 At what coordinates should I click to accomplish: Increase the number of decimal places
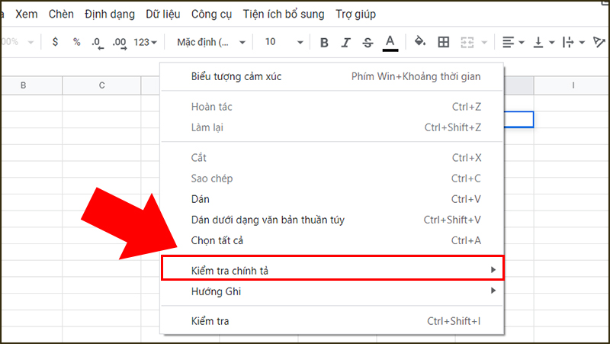pyautogui.click(x=119, y=43)
